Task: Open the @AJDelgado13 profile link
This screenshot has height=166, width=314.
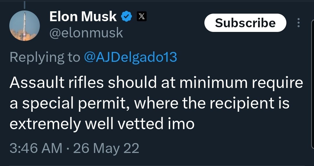Action: point(131,57)
